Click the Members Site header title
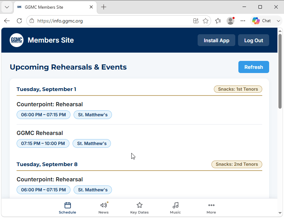 click(51, 40)
